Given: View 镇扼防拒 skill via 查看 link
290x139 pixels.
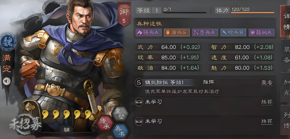Looking at the screenshot, I should pyautogui.click(x=267, y=83).
